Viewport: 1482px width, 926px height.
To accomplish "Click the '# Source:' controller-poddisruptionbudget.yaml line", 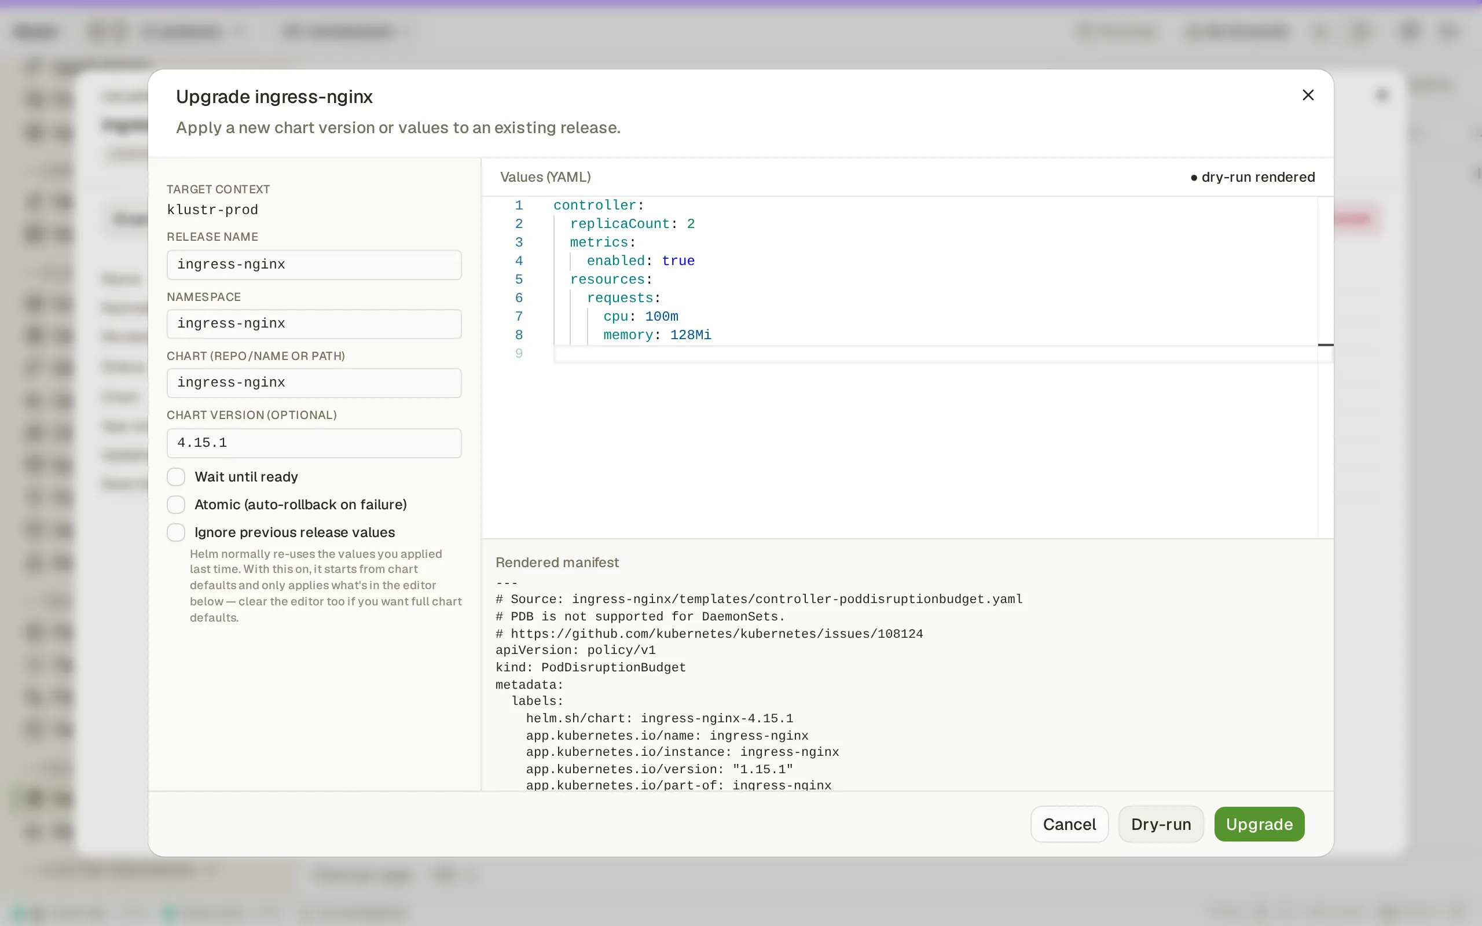I will coord(759,599).
